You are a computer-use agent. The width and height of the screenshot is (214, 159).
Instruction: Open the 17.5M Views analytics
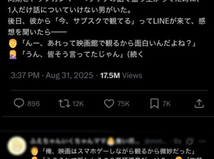121,75
